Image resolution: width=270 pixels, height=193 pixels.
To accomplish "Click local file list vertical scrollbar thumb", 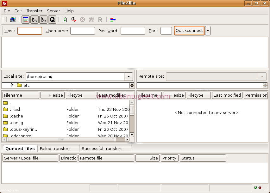I will (x=132, y=110).
